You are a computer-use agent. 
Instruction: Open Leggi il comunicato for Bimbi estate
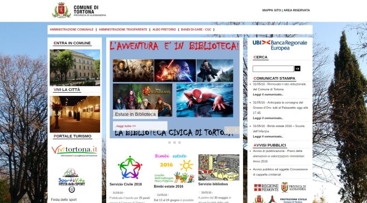268,136
